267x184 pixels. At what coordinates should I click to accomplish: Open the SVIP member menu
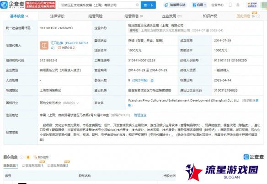(x=252, y=5)
